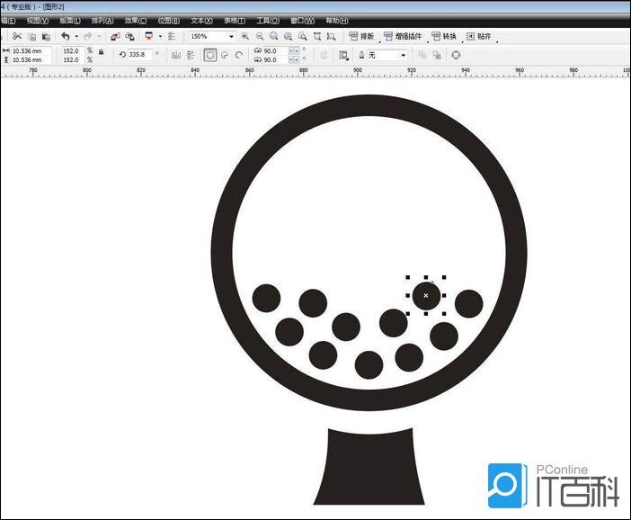The height and width of the screenshot is (520, 631).
Task: Open the 转换 toolbar menu
Action: (x=444, y=37)
